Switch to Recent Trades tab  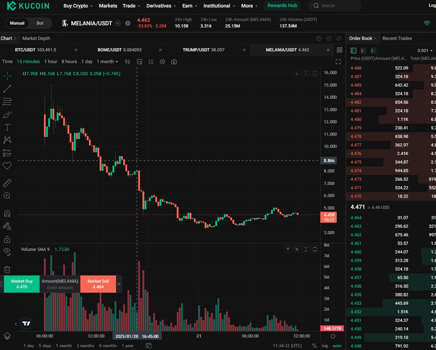pyautogui.click(x=397, y=38)
